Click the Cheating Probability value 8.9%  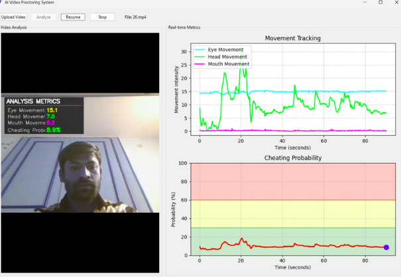click(54, 130)
